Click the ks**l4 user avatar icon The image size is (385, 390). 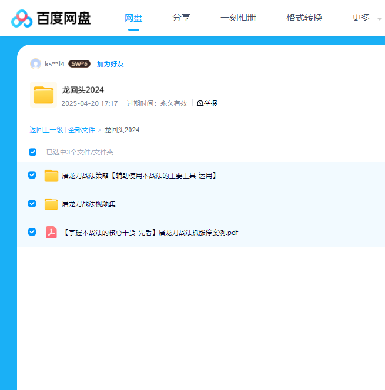[35, 64]
